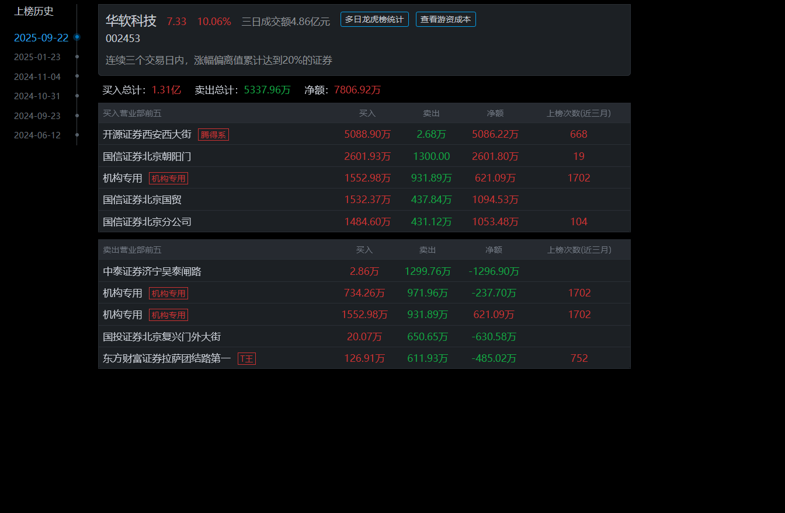Open 开源证券西安西大街 brokerage row
Viewport: 785px width, 513px height.
click(x=364, y=134)
